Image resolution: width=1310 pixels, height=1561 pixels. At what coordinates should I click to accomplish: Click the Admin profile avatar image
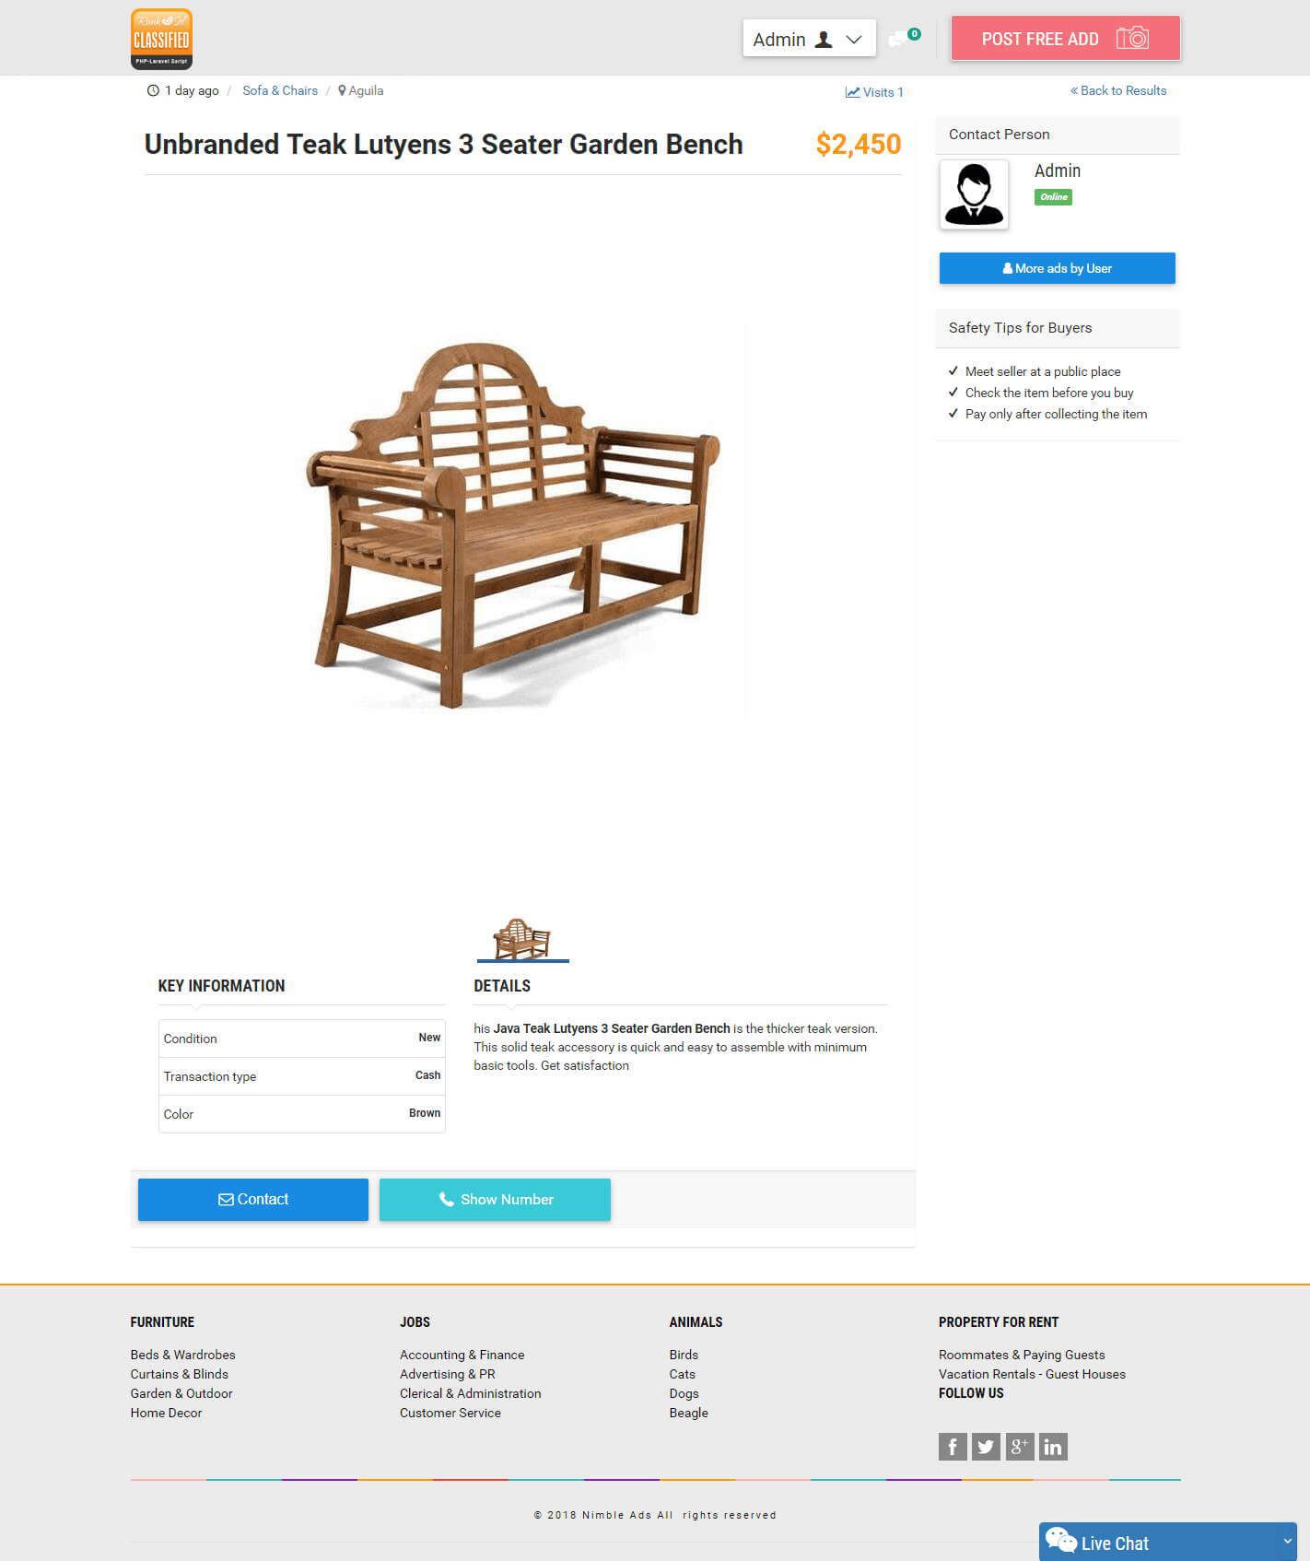click(x=974, y=194)
